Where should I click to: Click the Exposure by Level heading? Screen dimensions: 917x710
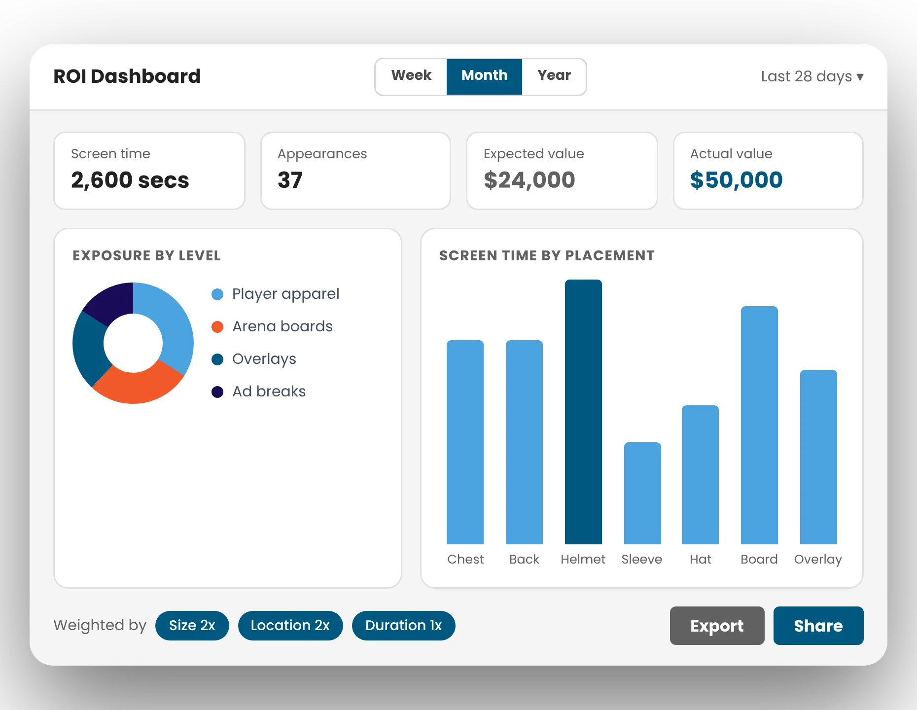coord(146,255)
